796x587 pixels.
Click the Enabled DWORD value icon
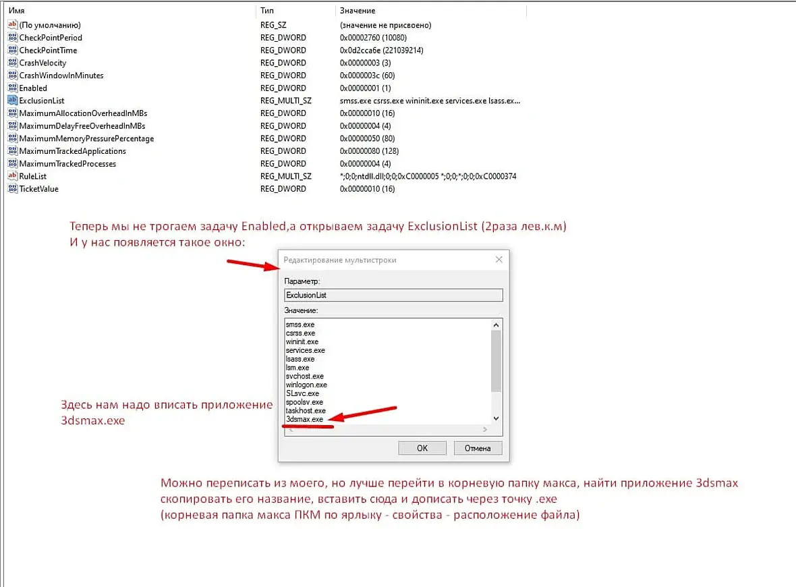[13, 88]
